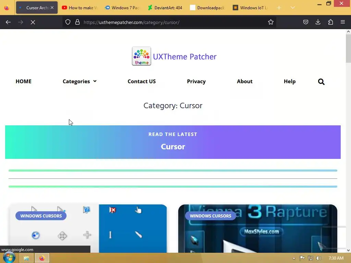Open the list all tabs chevron
This screenshot has width=351, height=263.
tap(293, 8)
